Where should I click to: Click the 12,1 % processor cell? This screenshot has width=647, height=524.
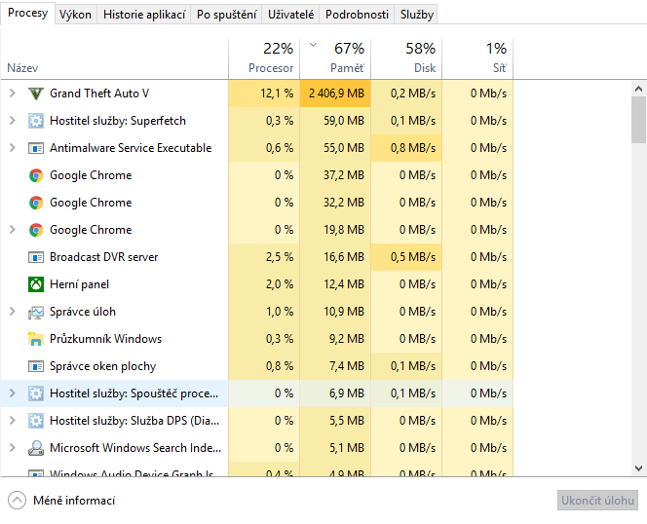tap(264, 94)
